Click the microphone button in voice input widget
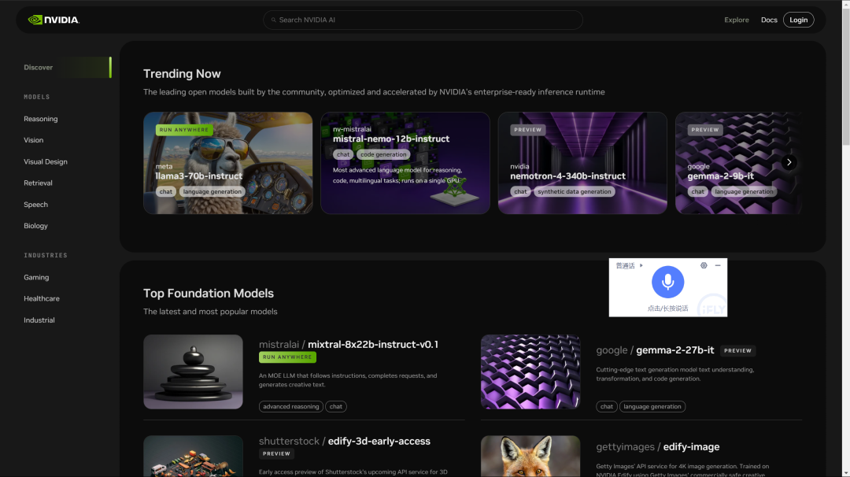 click(667, 282)
